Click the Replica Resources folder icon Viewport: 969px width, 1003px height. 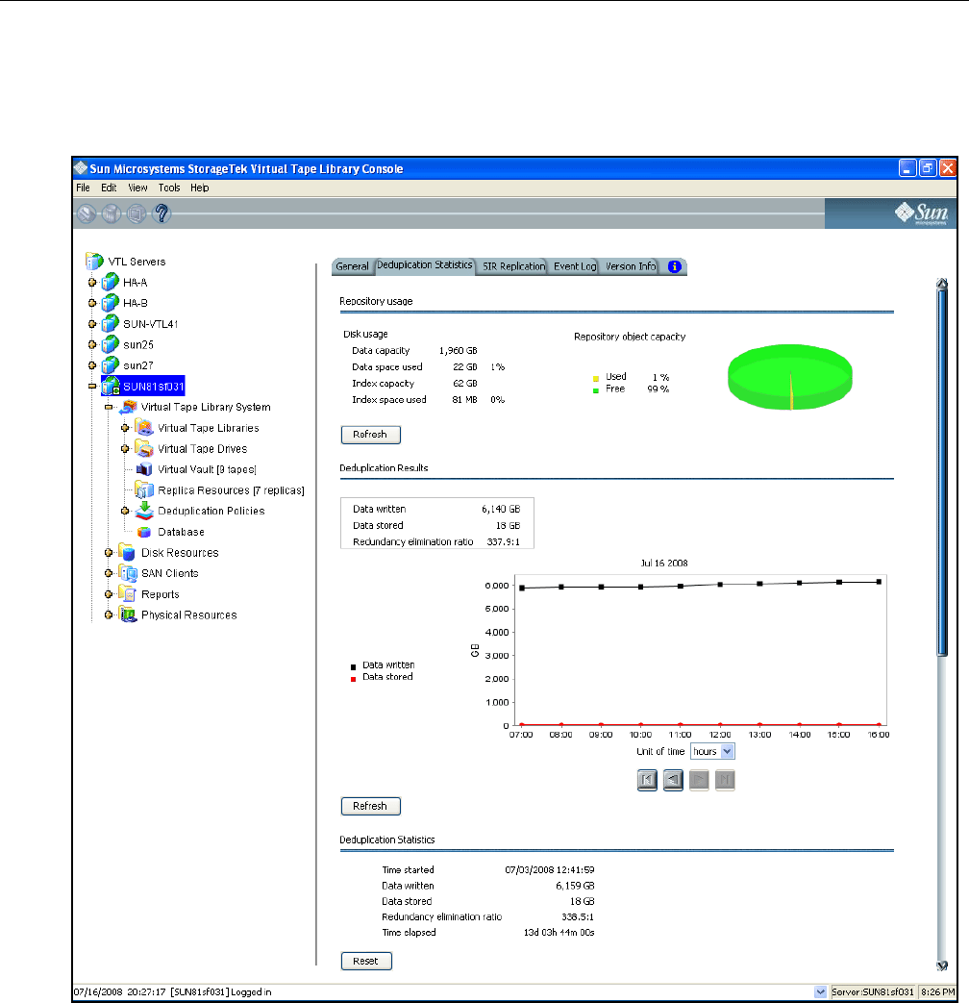click(144, 490)
